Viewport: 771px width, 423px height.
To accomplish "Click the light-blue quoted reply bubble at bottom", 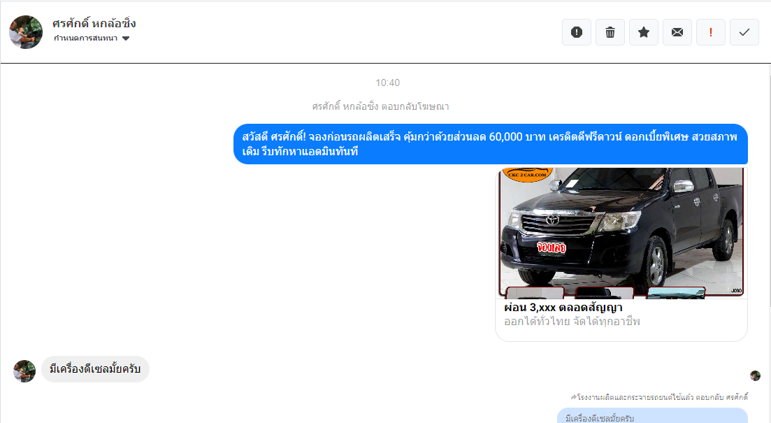I will tap(651, 417).
